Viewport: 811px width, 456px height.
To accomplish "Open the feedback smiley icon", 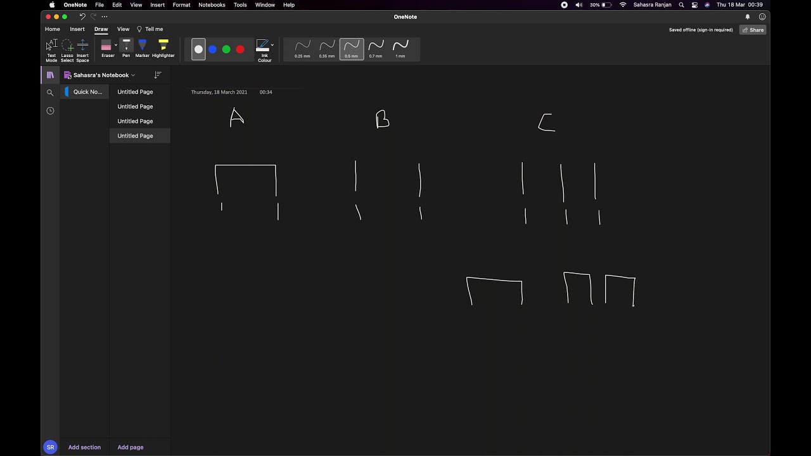I will point(762,17).
